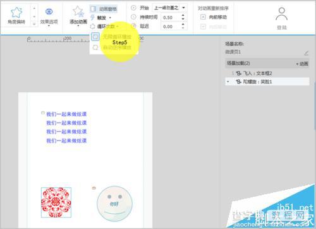Click 向前移动 to move animation earlier
316x229 pixels.
pyautogui.click(x=214, y=17)
